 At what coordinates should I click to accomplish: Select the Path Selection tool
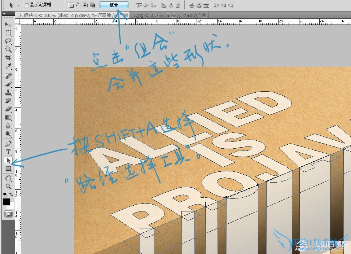[x=8, y=161]
